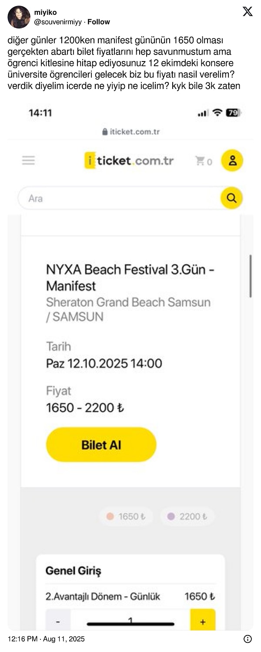Screen dimensions: 261x652
Task: Open the yellow user account icon
Action: click(232, 160)
